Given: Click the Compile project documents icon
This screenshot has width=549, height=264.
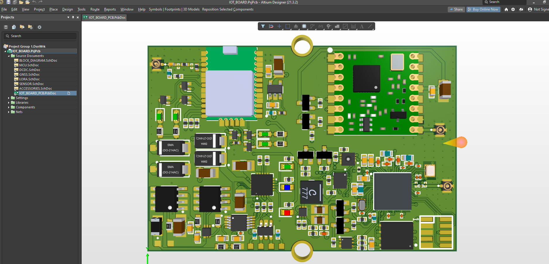Looking at the screenshot, I should click(14, 27).
